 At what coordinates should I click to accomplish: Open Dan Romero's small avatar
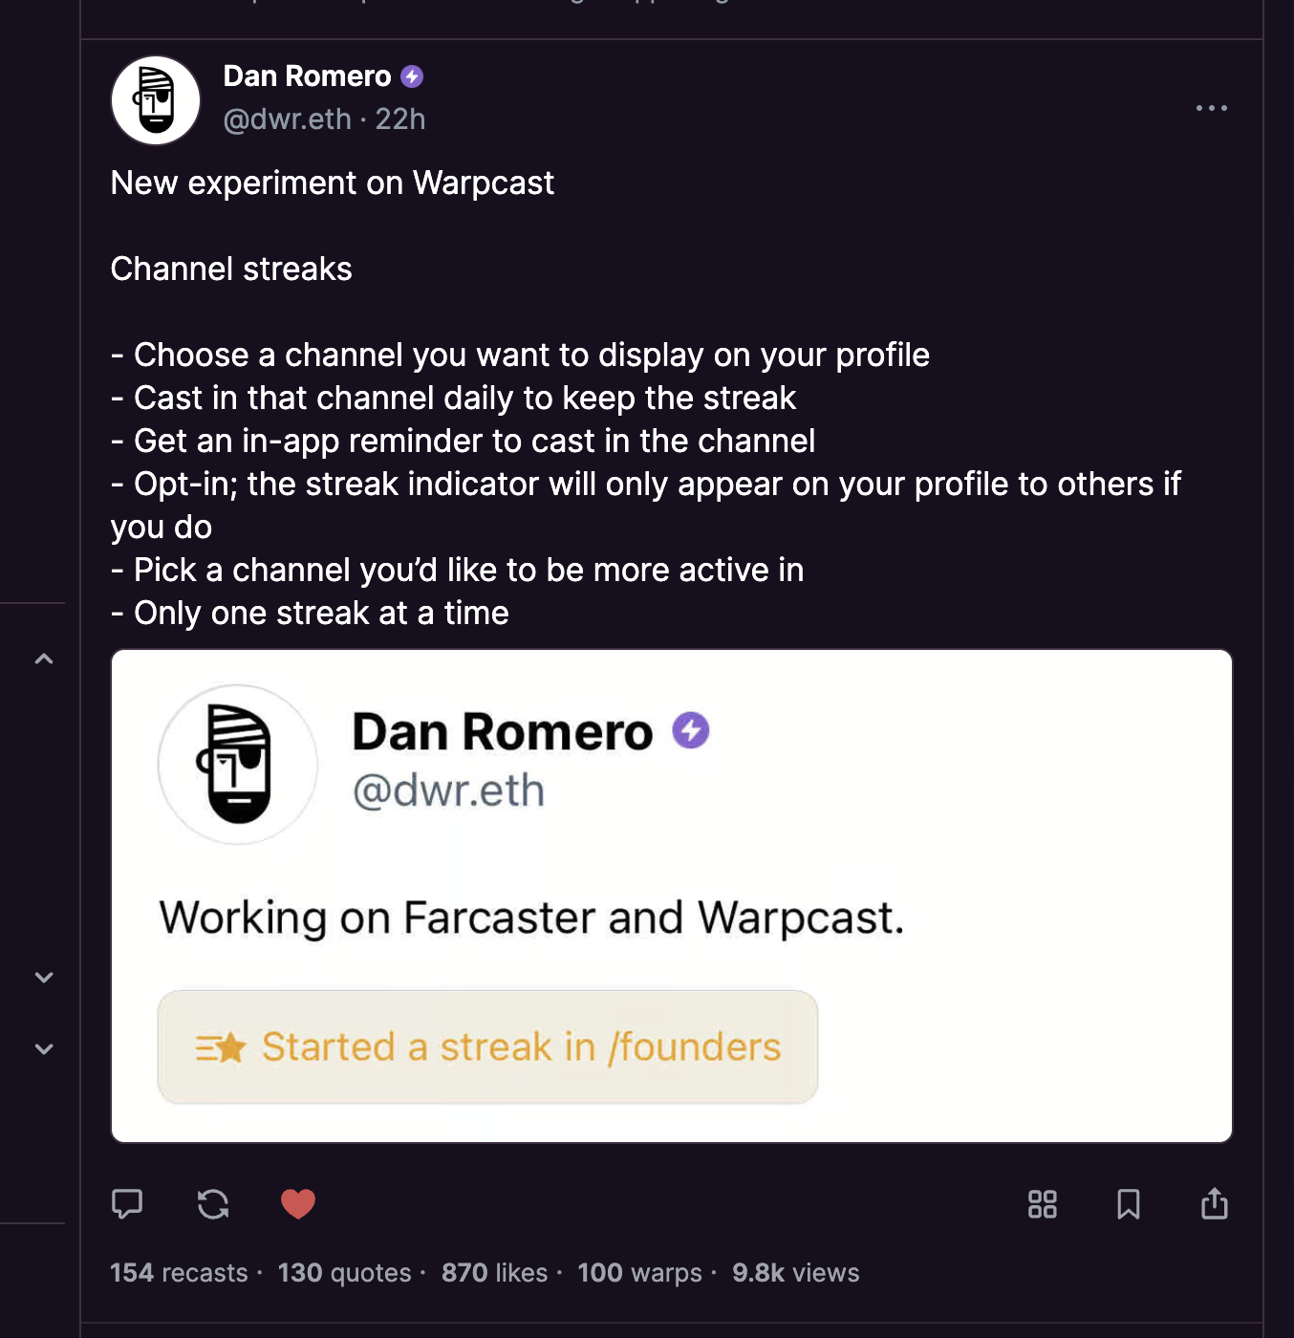(x=156, y=99)
